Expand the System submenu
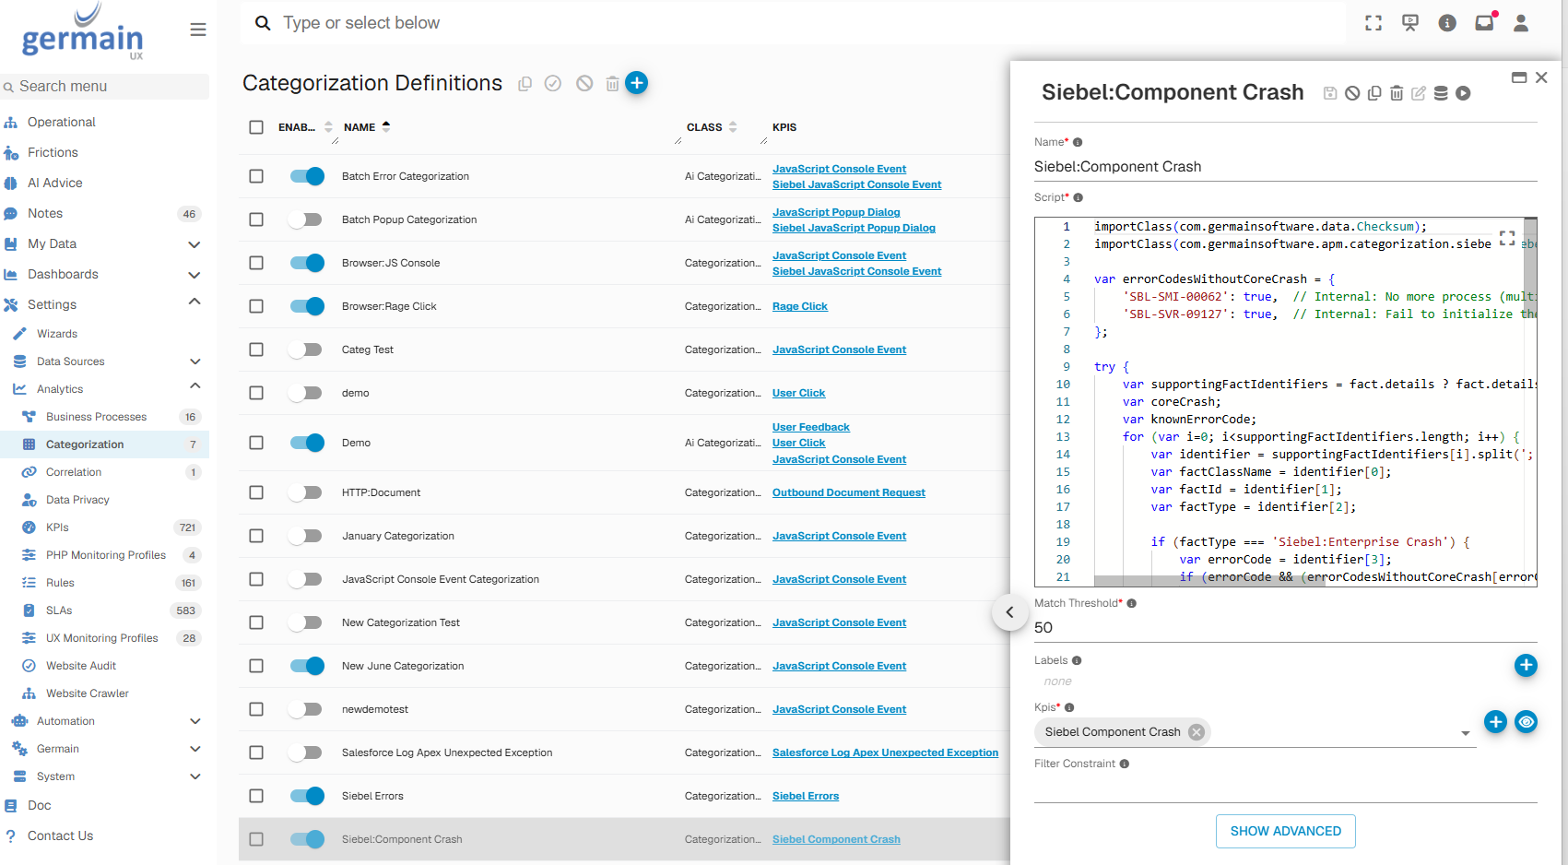 coord(195,776)
